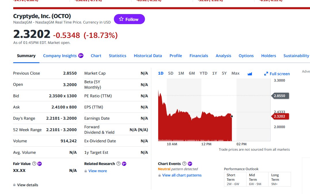
Task: Click View more under Related Research
Action: pyautogui.click(x=98, y=171)
